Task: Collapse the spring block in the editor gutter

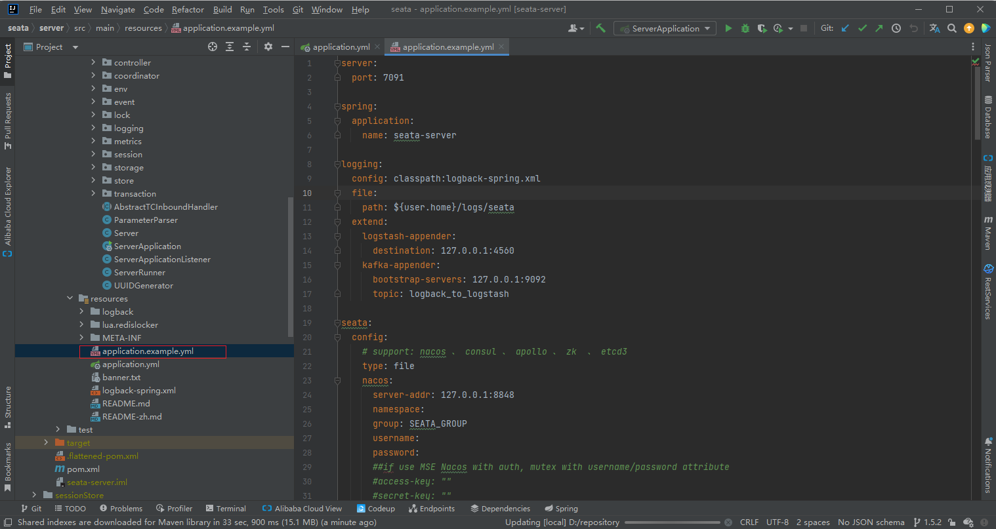Action: tap(337, 106)
